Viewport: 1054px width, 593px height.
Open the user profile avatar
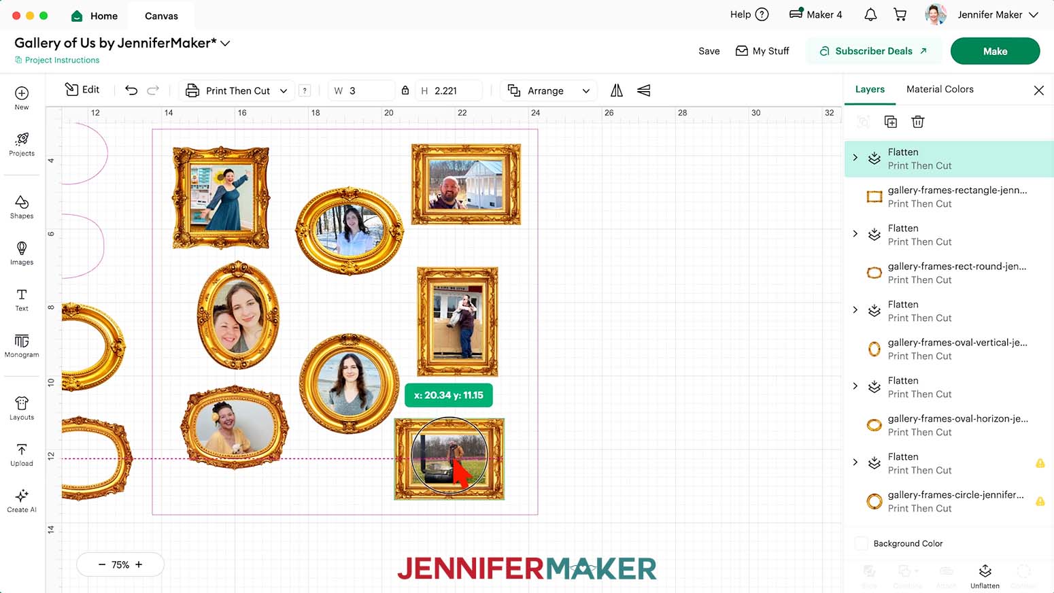(936, 14)
